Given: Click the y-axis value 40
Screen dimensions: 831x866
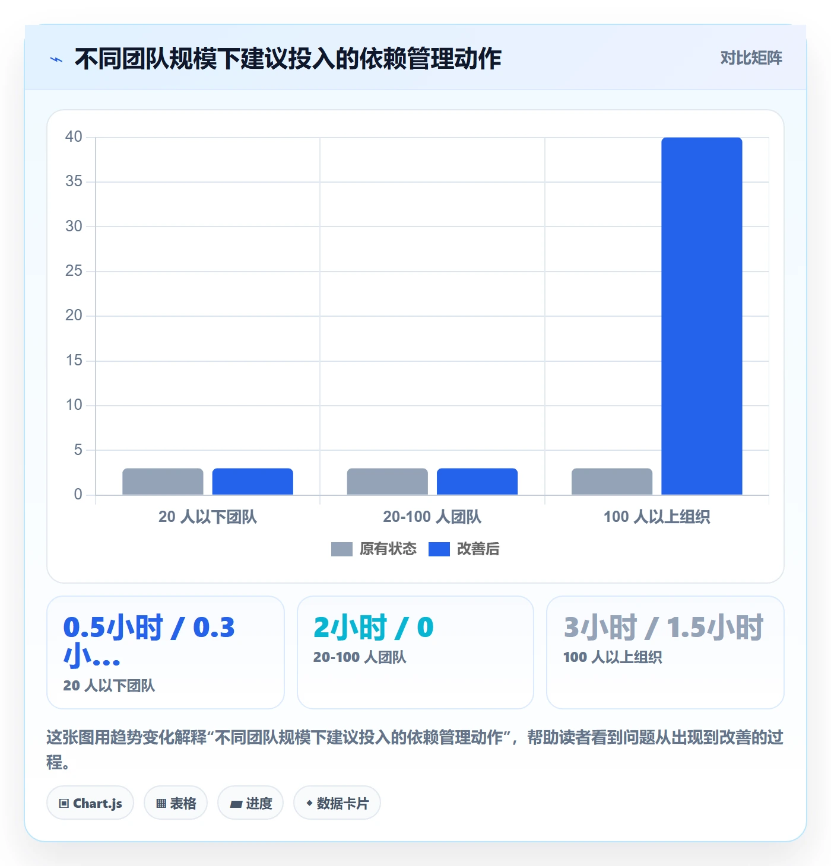Looking at the screenshot, I should pyautogui.click(x=74, y=137).
